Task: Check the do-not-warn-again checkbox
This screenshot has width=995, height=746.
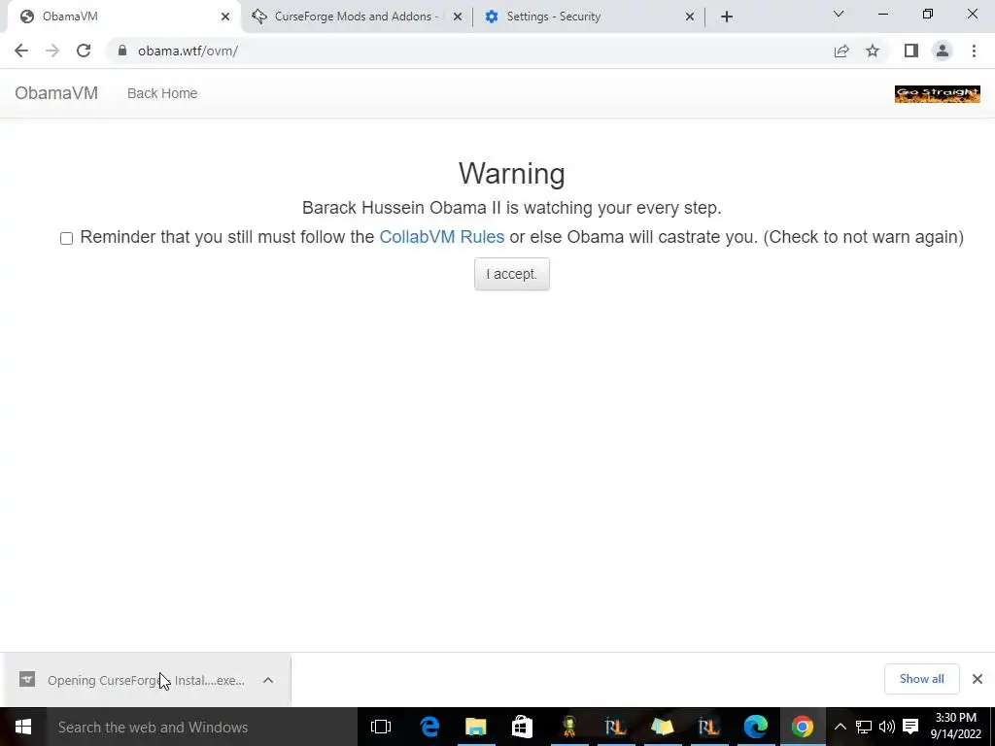Action: (67, 239)
